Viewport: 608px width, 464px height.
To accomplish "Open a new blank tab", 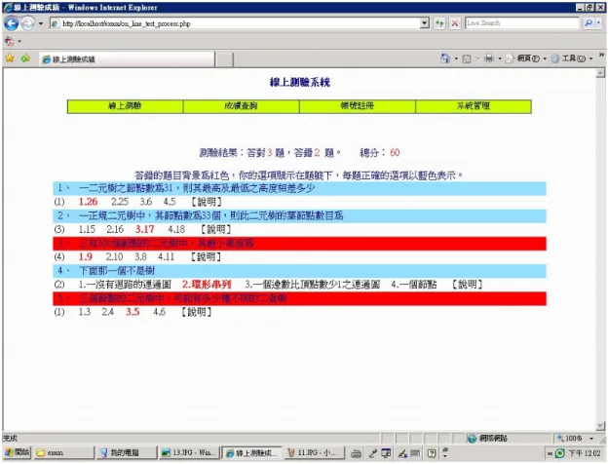I will click(x=224, y=59).
